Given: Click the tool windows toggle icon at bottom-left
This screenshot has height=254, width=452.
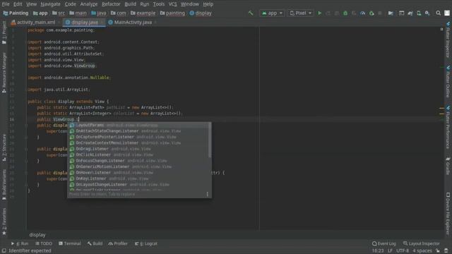Looking at the screenshot, I should point(4,251).
